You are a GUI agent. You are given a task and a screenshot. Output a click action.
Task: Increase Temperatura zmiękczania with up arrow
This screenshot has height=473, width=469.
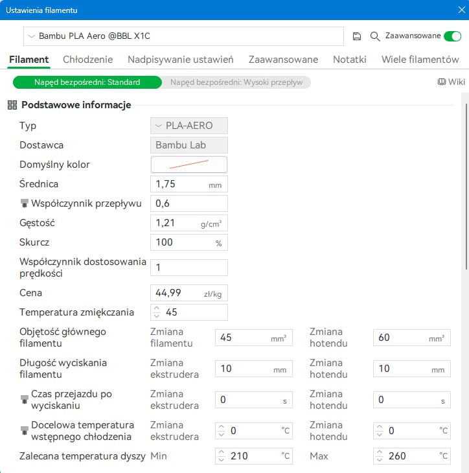pos(157,308)
